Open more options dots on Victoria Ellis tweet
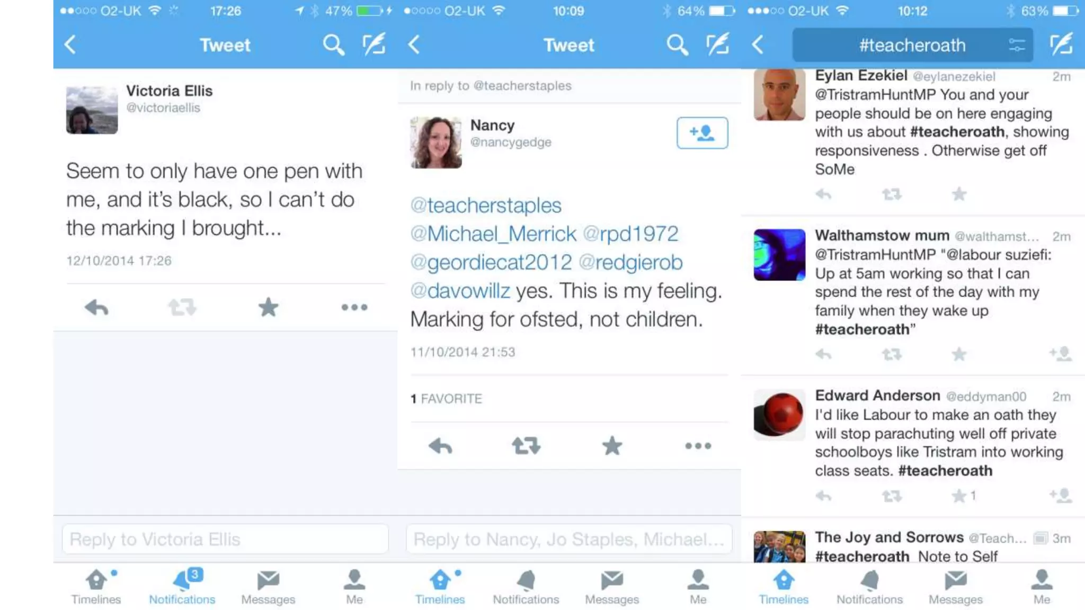The height and width of the screenshot is (610, 1085). 354,307
